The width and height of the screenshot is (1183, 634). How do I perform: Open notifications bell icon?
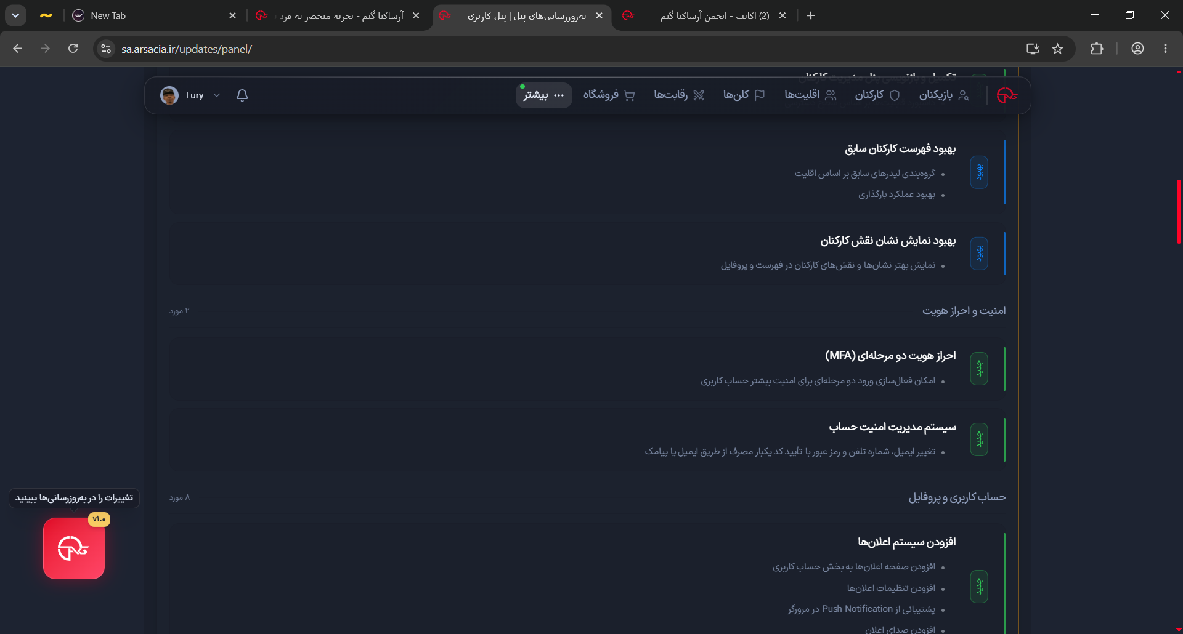coord(242,95)
